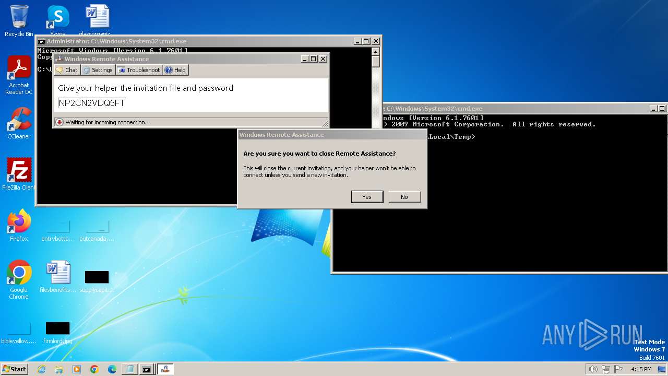Screen dimensions: 668x376
Task: Open Chat in Windows Remote Assistance
Action: (67, 70)
